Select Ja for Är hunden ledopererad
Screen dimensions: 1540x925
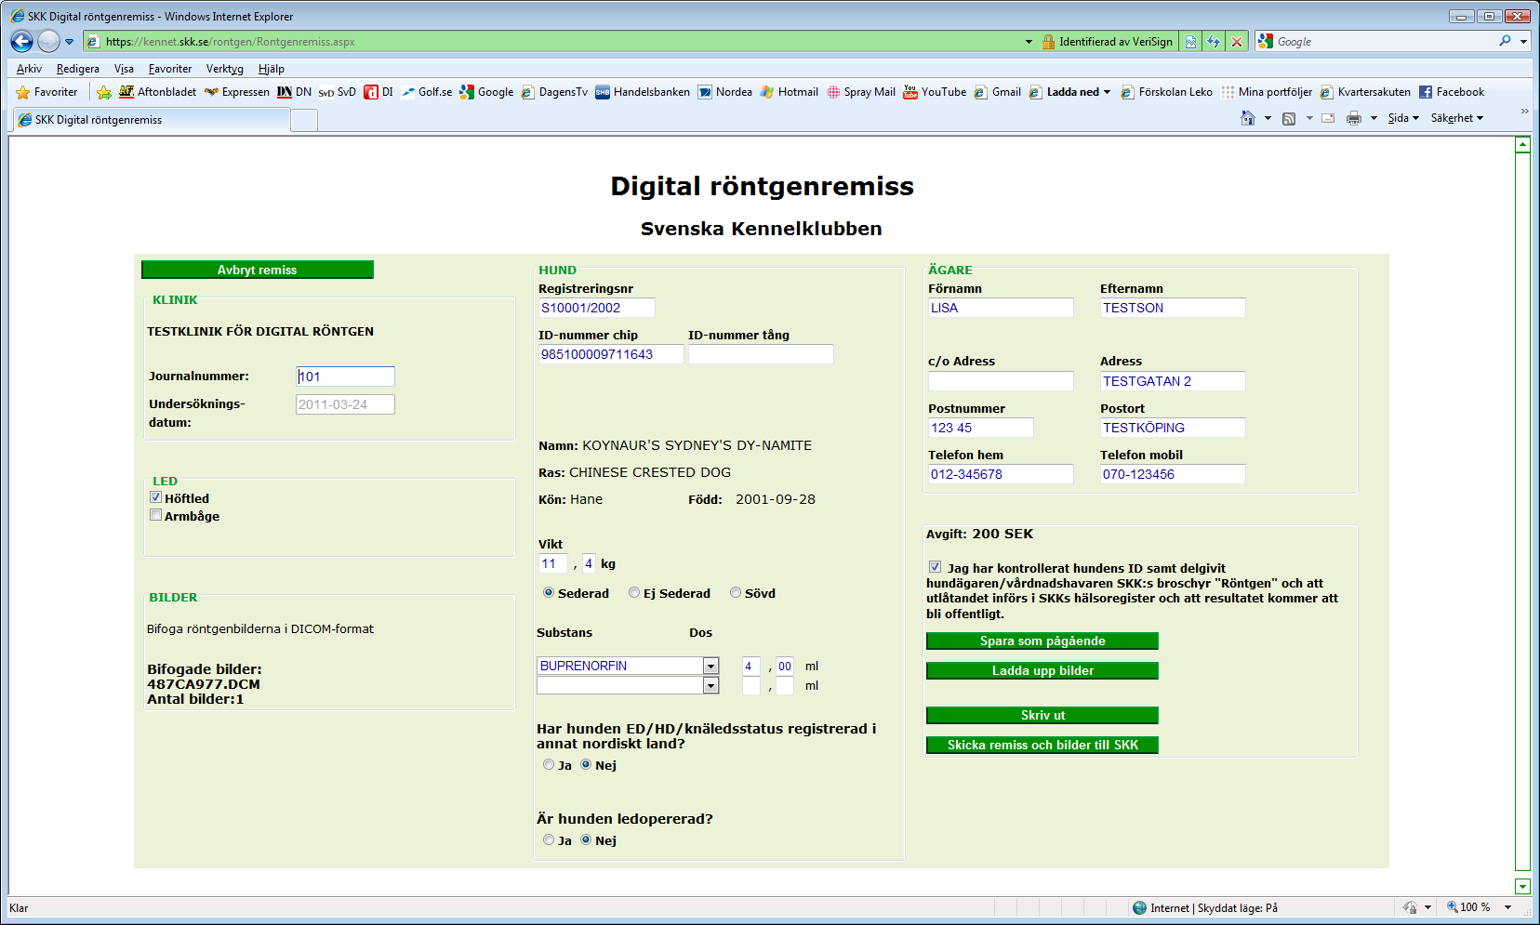coord(549,839)
